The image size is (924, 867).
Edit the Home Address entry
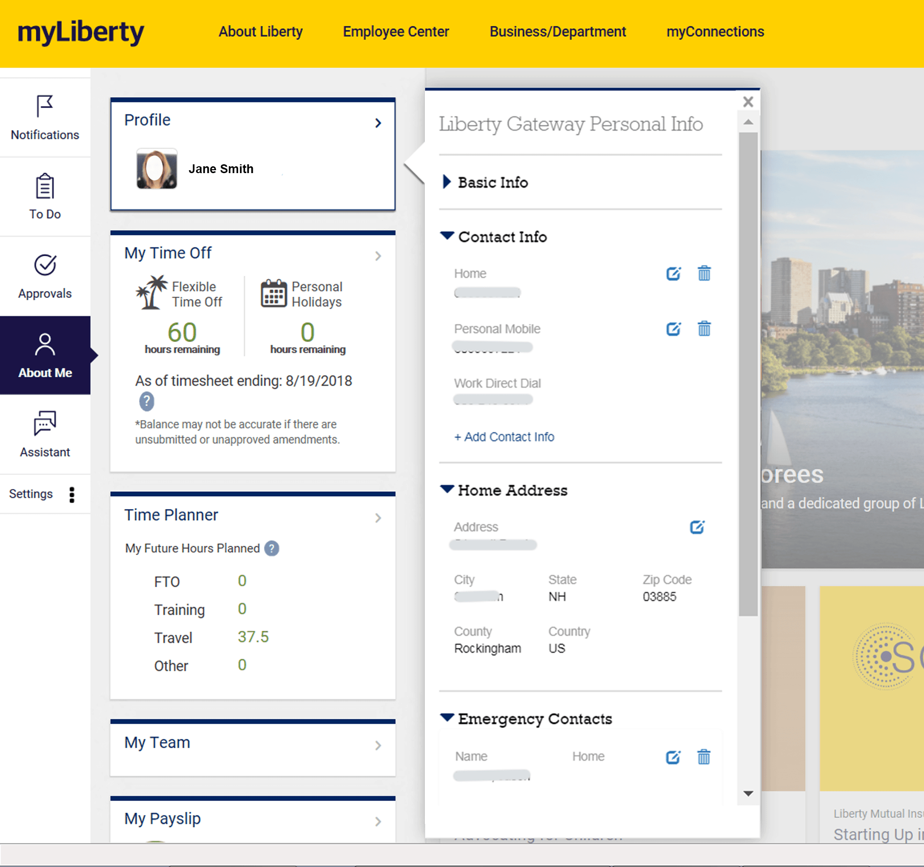coord(697,527)
